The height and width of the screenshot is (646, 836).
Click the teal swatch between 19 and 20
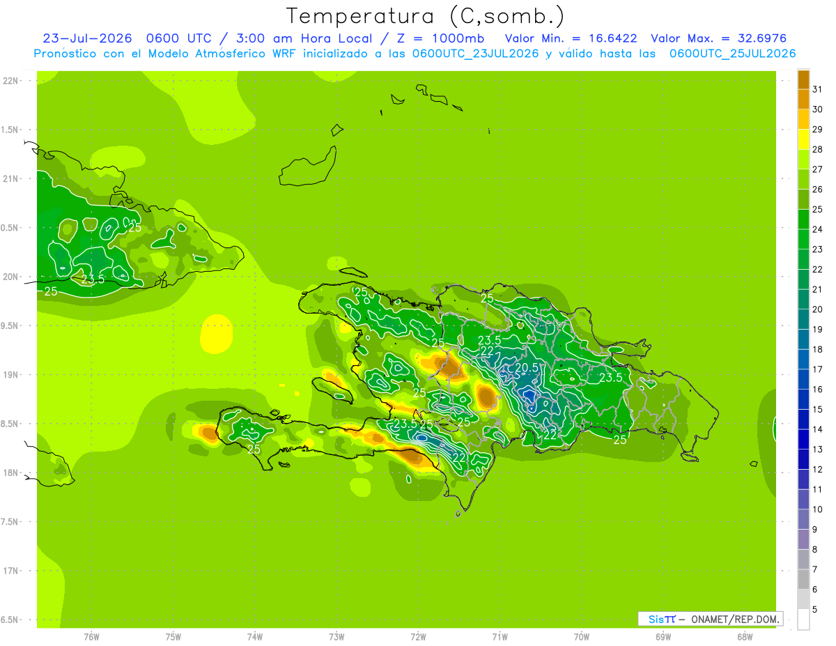click(803, 320)
